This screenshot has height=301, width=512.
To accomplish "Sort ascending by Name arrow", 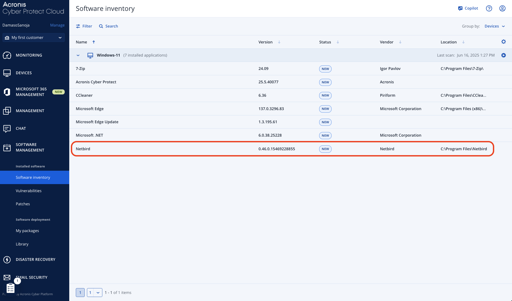I will click(x=94, y=42).
